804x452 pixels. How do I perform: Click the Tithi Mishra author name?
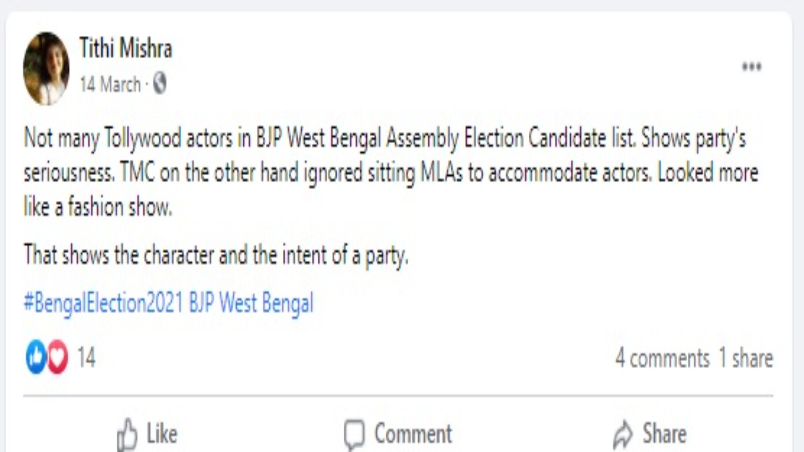coord(125,48)
